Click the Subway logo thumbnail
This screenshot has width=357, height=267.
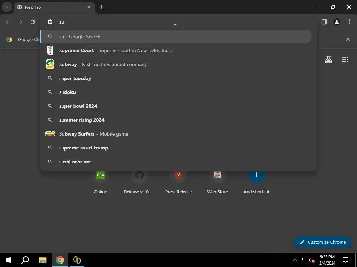point(50,64)
